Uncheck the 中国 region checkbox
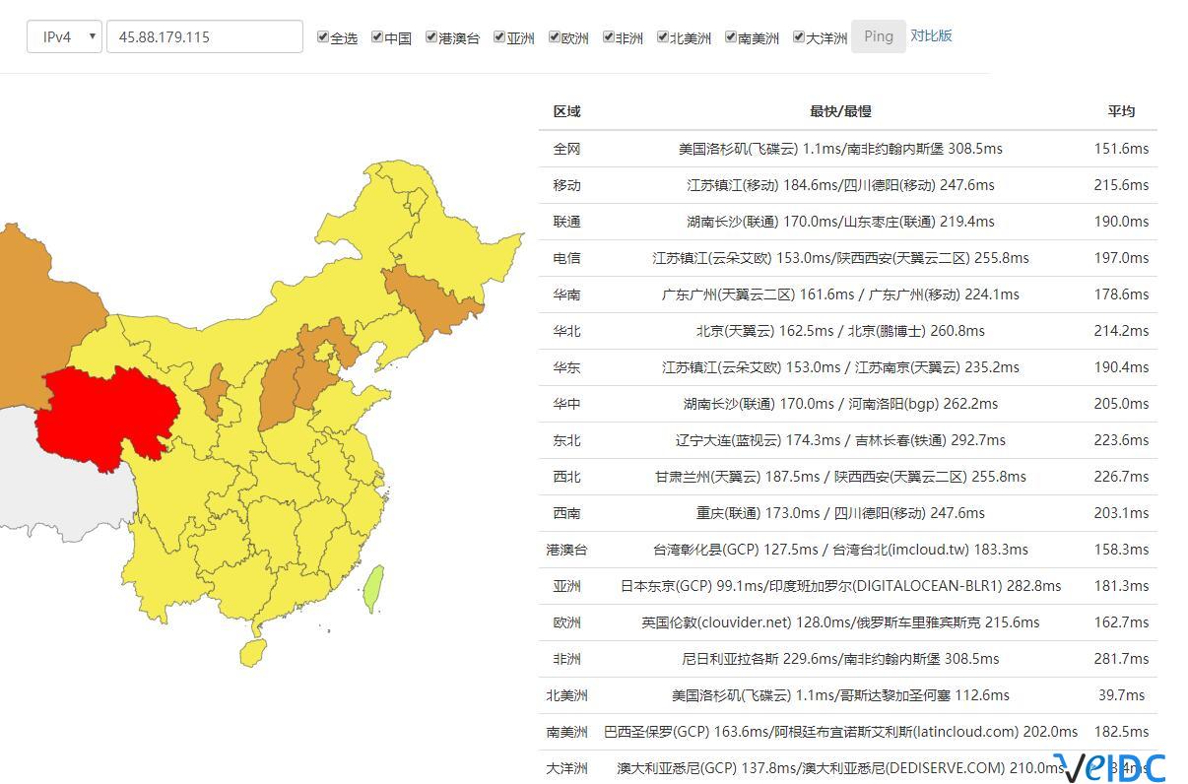Viewport: 1188px width, 784px height. (x=377, y=37)
